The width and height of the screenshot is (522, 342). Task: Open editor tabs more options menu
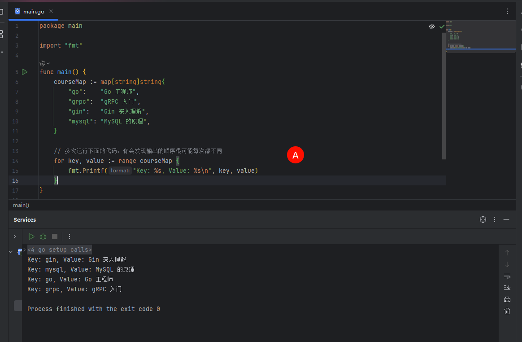(x=507, y=11)
